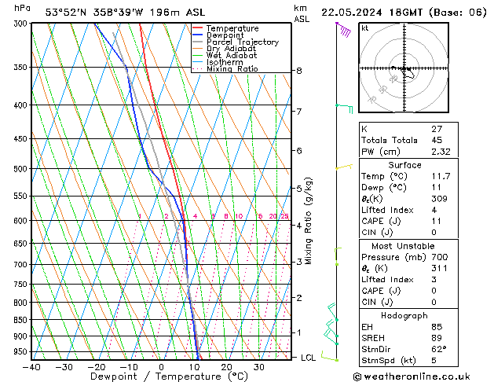The image size is (494, 382).
Task: Click the 'Hodograph' section heading
Action: (x=404, y=316)
